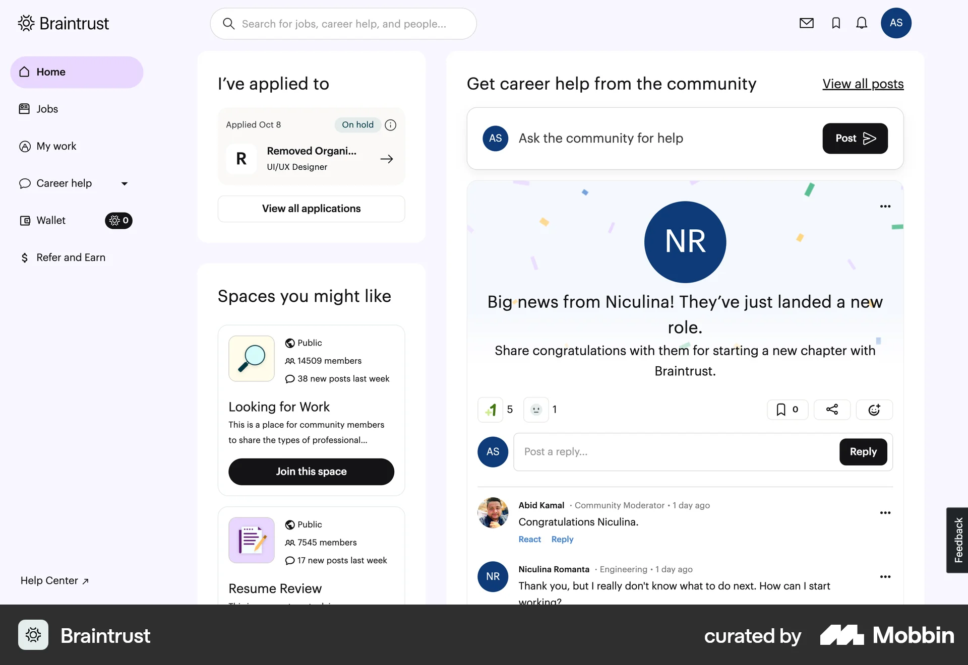Open the post's three-dot options menu

tap(885, 206)
